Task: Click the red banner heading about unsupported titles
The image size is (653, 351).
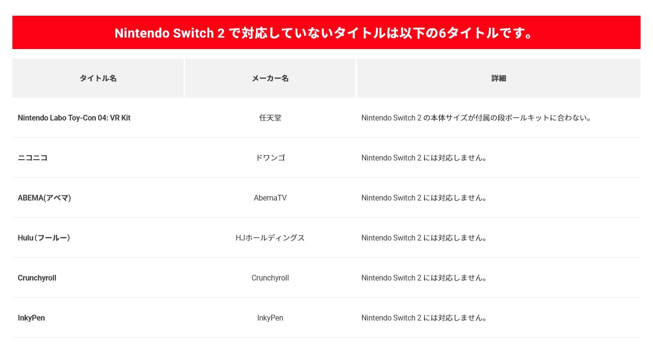Action: click(x=326, y=33)
